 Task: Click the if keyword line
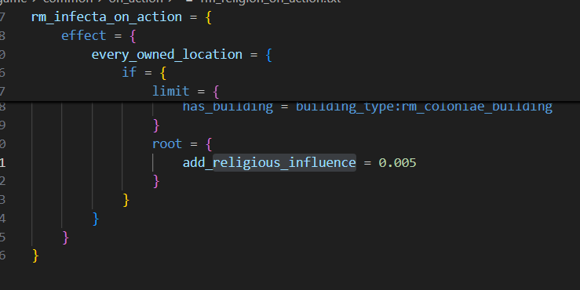129,72
